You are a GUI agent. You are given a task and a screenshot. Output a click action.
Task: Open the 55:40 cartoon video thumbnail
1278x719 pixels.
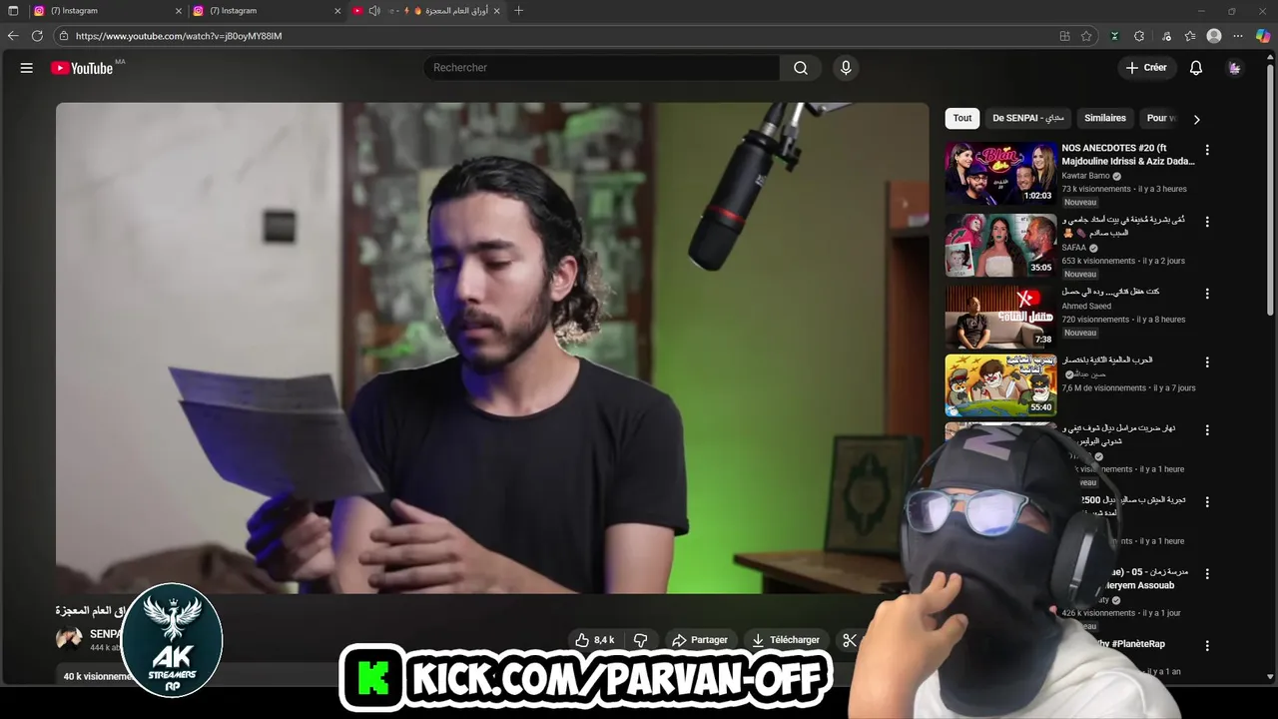[1000, 384]
